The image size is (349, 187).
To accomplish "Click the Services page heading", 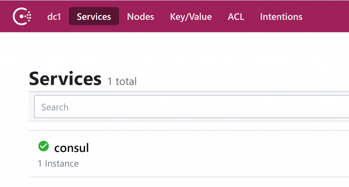I will 65,78.
